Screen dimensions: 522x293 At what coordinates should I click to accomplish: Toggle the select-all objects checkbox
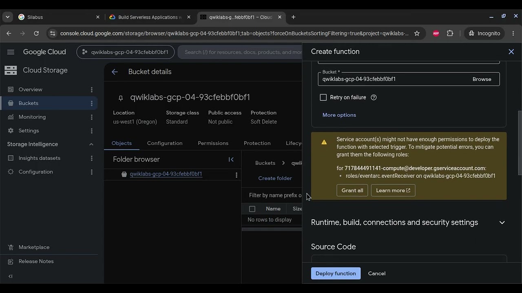252,209
